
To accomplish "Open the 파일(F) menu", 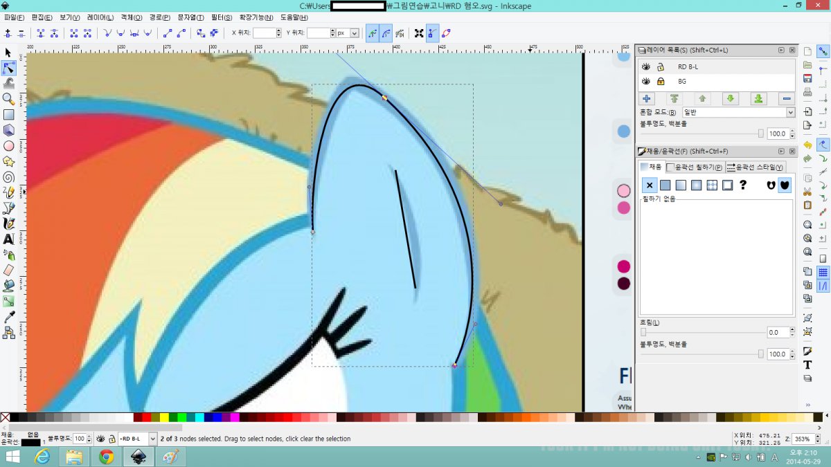I will (x=14, y=17).
